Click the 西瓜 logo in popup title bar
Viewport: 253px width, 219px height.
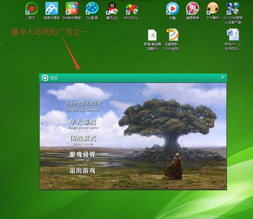[45, 78]
